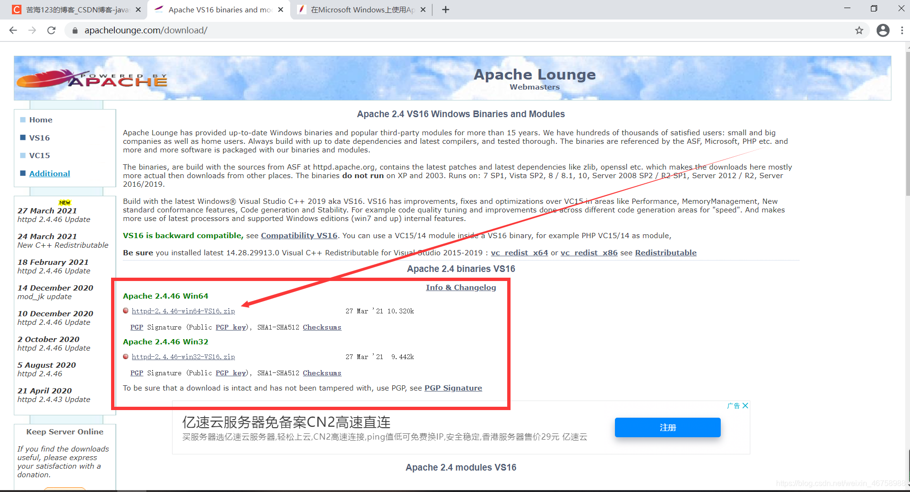Open the 亿速云服务器 ad headline
Screen dimensions: 910x492
coord(286,422)
